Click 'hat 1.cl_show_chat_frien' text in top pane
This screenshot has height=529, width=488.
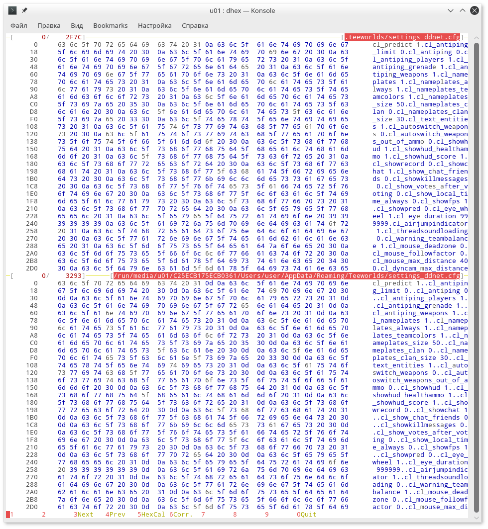(x=420, y=172)
